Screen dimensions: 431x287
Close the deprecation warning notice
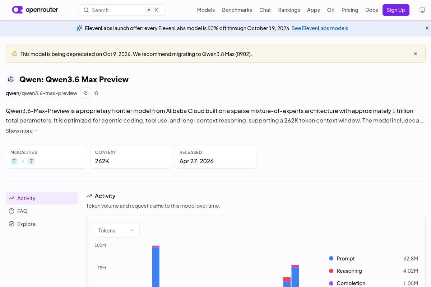point(416,54)
